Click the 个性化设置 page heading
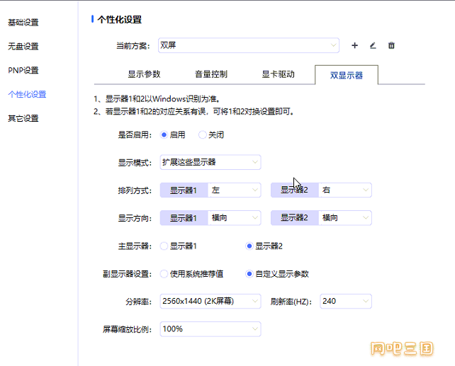Image resolution: width=455 pixels, height=366 pixels. click(120, 20)
